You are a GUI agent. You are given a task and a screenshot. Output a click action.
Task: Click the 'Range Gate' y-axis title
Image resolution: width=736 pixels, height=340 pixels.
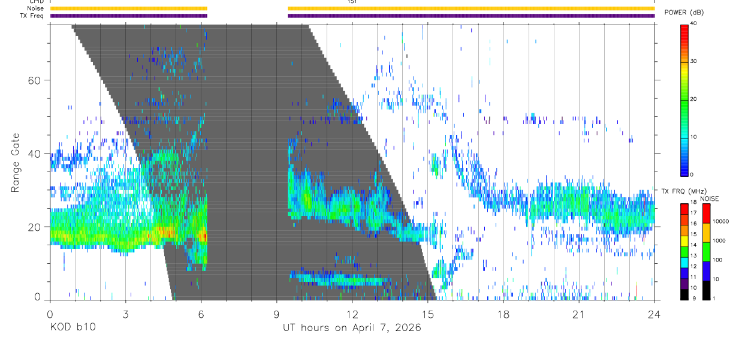pos(15,163)
